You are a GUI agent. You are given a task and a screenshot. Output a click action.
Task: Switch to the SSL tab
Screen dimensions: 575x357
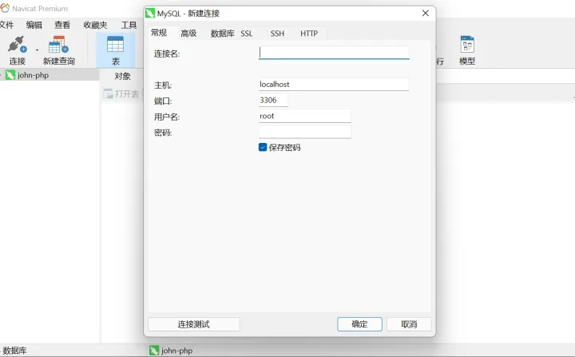(x=247, y=34)
